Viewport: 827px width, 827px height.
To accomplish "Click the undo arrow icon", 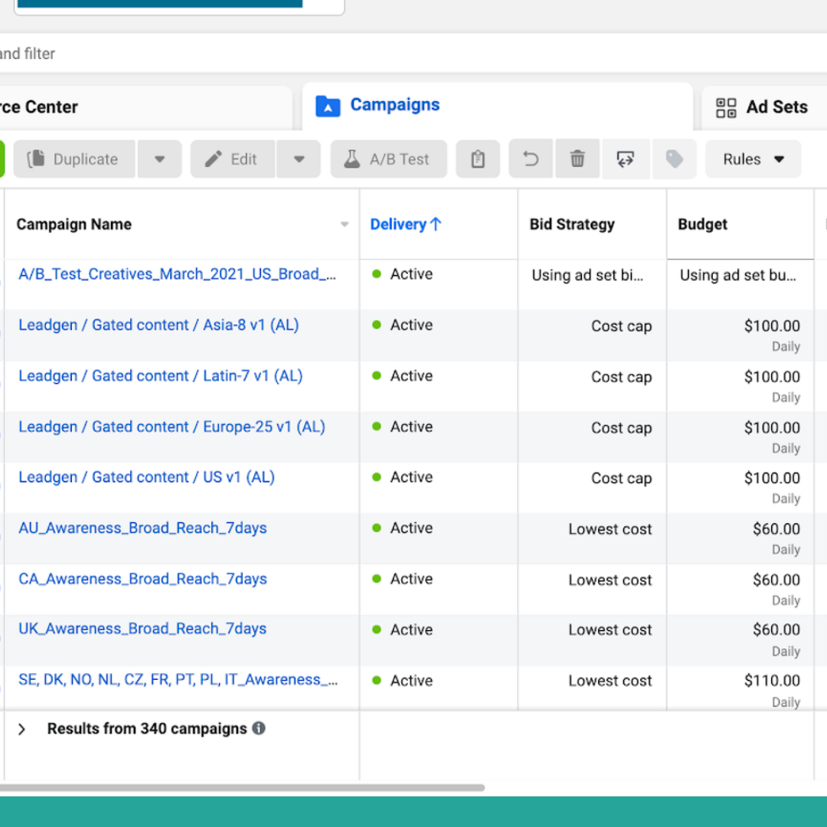I will coord(531,159).
